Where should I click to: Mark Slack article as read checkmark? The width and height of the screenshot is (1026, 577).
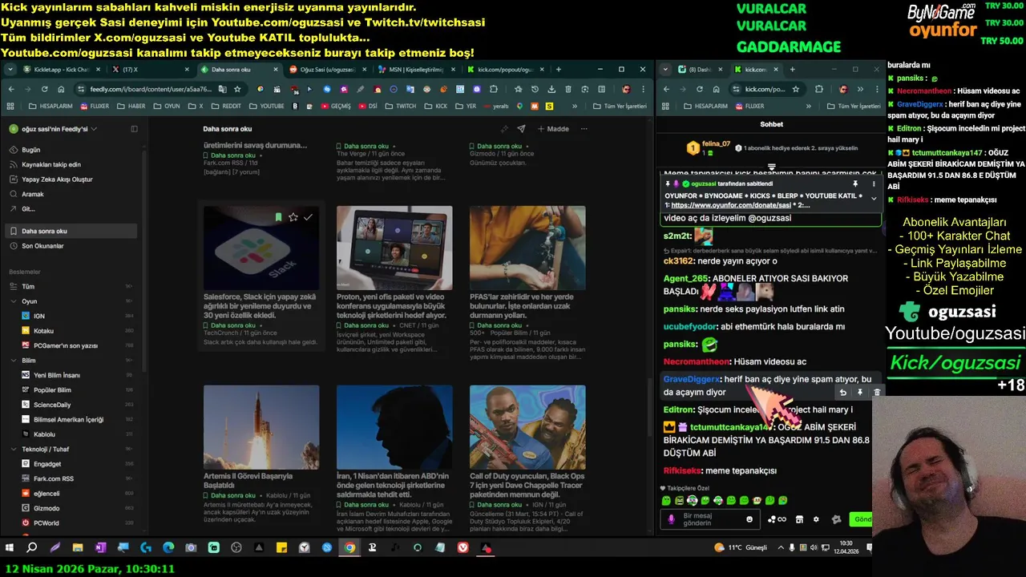click(x=308, y=216)
